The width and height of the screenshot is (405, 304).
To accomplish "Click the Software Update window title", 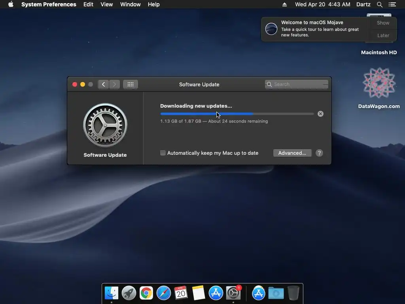I will (199, 85).
